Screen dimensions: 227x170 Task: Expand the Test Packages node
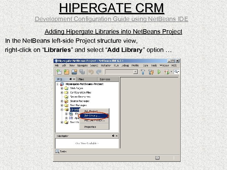(x=62, y=105)
